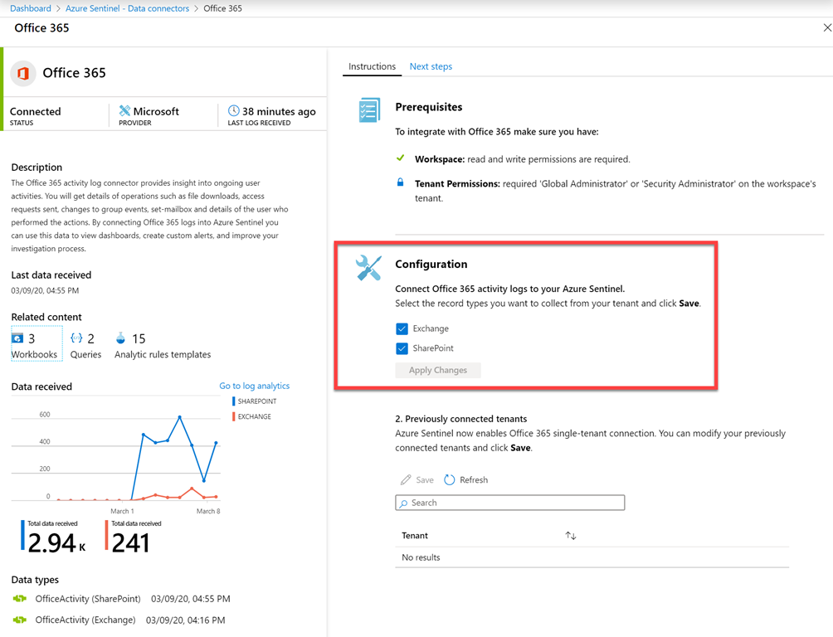This screenshot has width=833, height=637.
Task: Switch to the Next steps tab
Action: pyautogui.click(x=431, y=66)
